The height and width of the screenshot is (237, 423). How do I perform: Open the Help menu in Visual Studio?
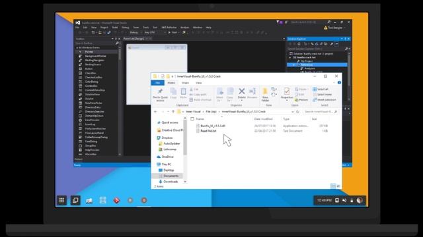tap(209, 28)
